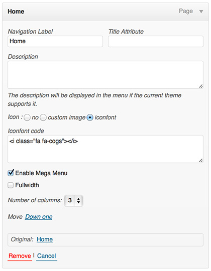Grab the Description textarea resize handle
The image size is (211, 271).
pyautogui.click(x=200, y=86)
